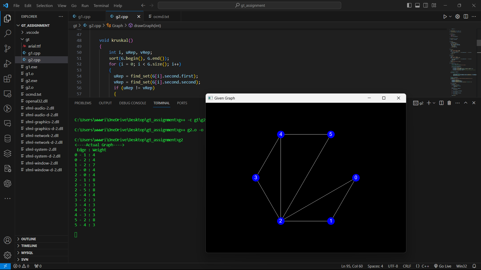Toggle the bottom panel visibility
This screenshot has width=481, height=270.
pos(417,5)
